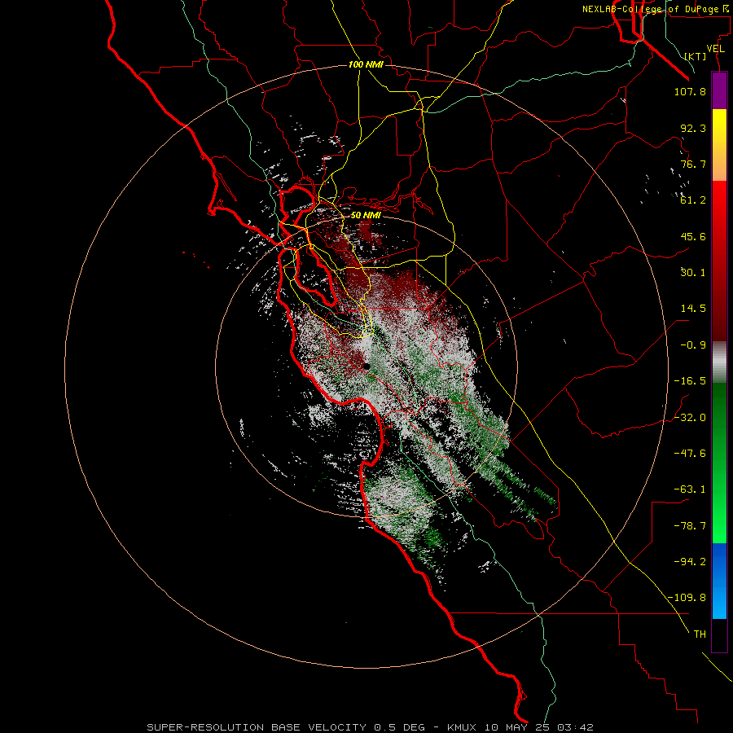This screenshot has width=733, height=733.
Task: Click the 107.8 legend value
Action: pyautogui.click(x=690, y=91)
